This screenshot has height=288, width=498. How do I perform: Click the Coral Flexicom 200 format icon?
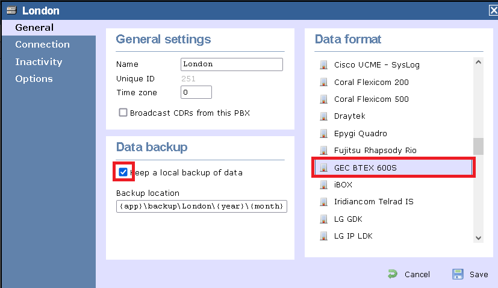pyautogui.click(x=323, y=82)
